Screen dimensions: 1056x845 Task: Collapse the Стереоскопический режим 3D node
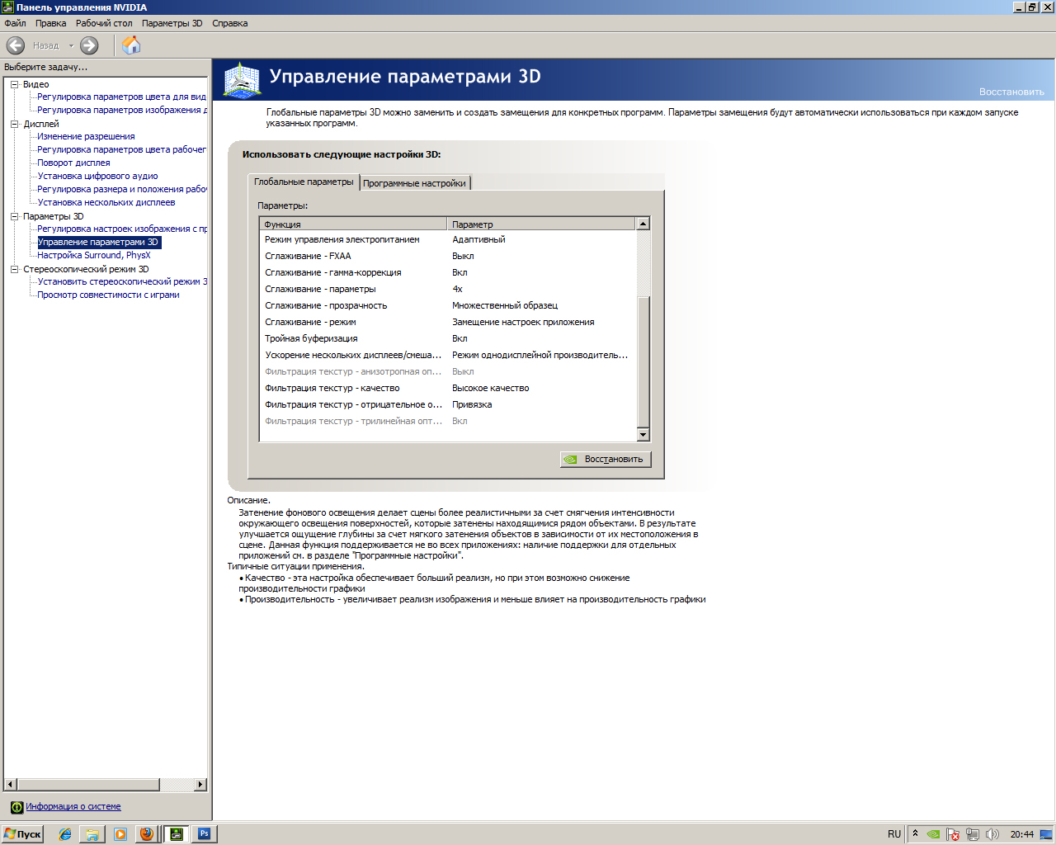point(14,269)
